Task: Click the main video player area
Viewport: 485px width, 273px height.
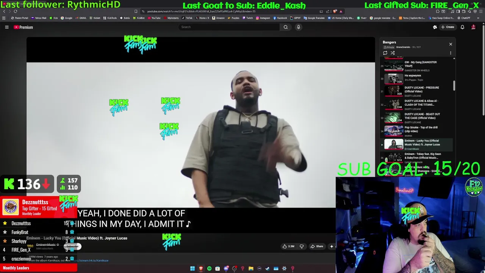Action: pos(201,135)
